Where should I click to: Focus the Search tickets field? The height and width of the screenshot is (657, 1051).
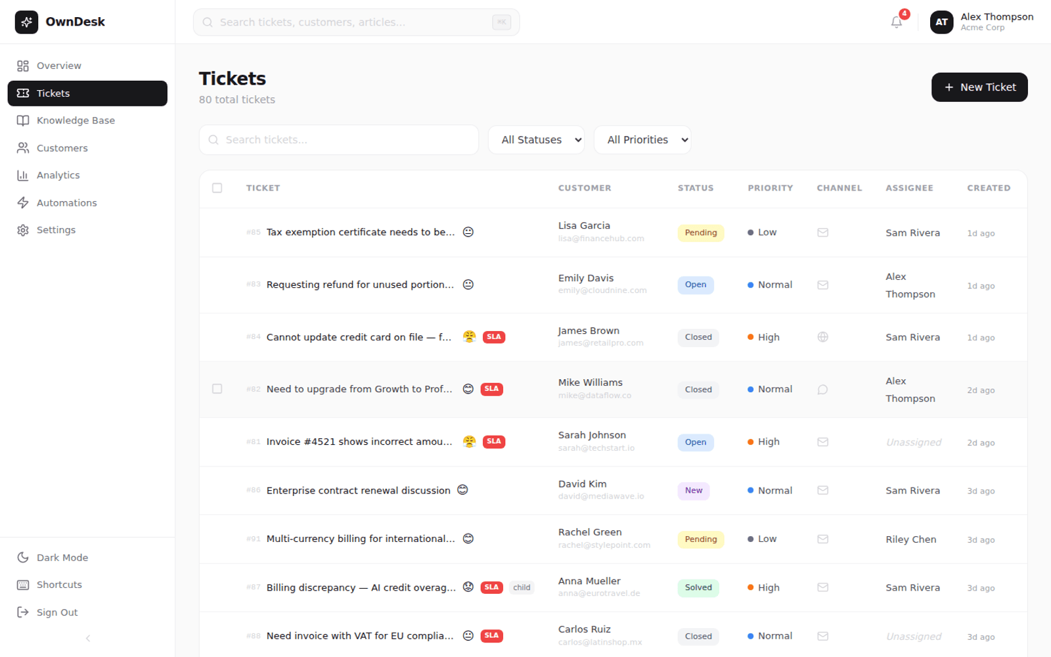(x=338, y=140)
